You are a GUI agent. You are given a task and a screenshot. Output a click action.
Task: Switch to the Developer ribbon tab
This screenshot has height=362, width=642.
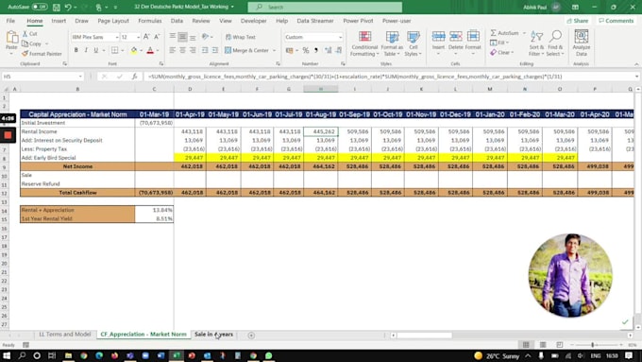(x=253, y=21)
